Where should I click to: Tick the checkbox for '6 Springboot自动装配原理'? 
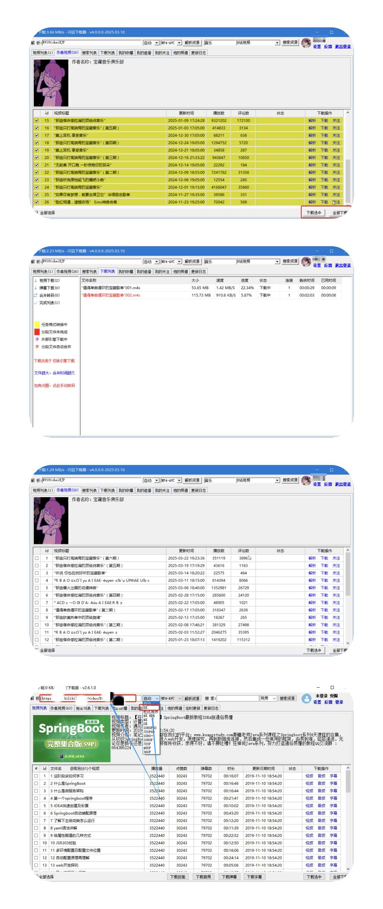coord(36,813)
